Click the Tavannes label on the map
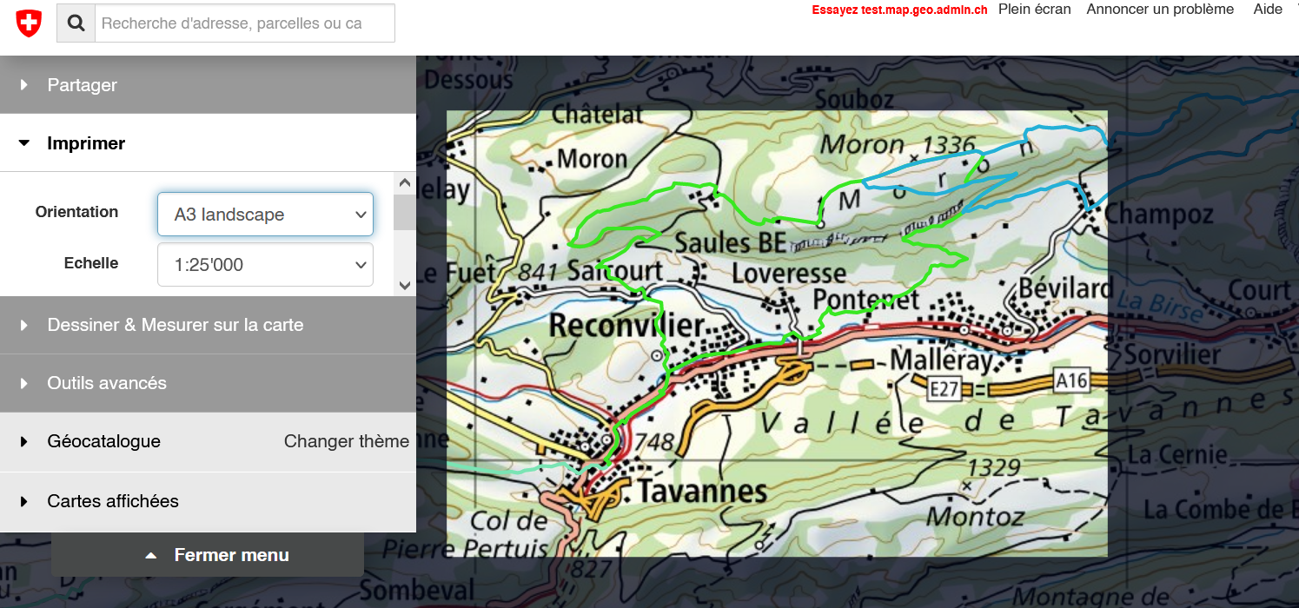1299x608 pixels. pos(702,492)
